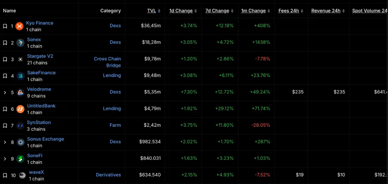Toggle bookmark for waveX
This screenshot has height=184, width=388.
(5, 175)
